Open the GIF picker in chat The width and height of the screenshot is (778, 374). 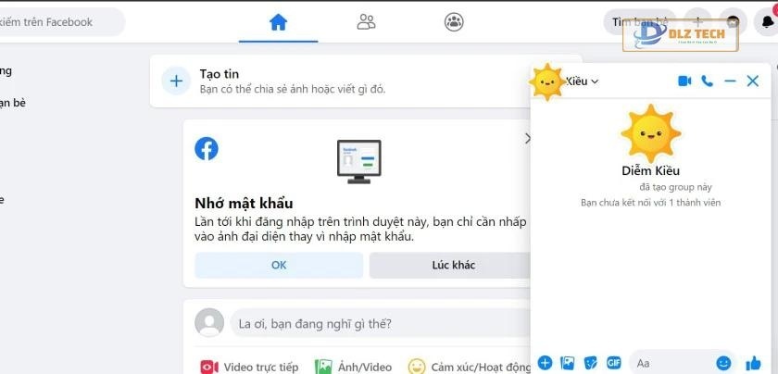pyautogui.click(x=614, y=363)
